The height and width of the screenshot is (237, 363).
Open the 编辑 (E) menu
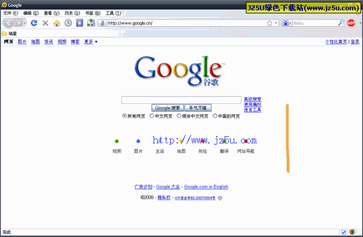pos(31,13)
